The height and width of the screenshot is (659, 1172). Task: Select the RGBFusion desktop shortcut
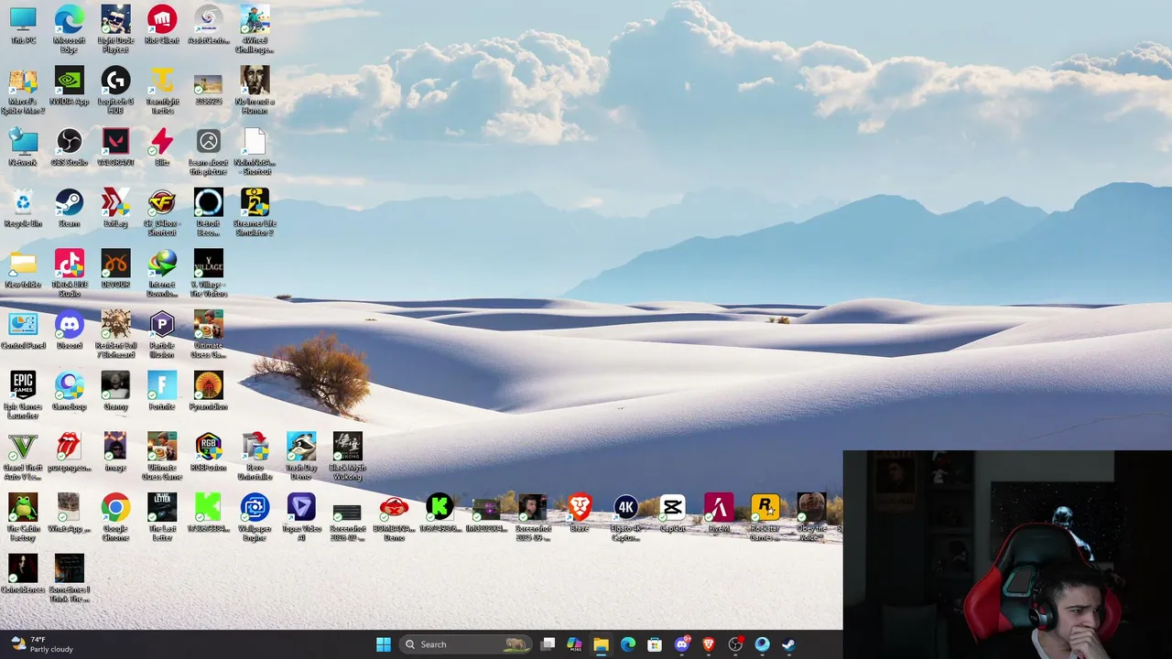click(208, 453)
